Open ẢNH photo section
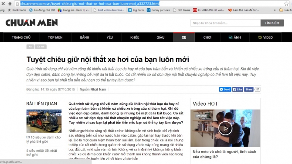 (x=234, y=37)
